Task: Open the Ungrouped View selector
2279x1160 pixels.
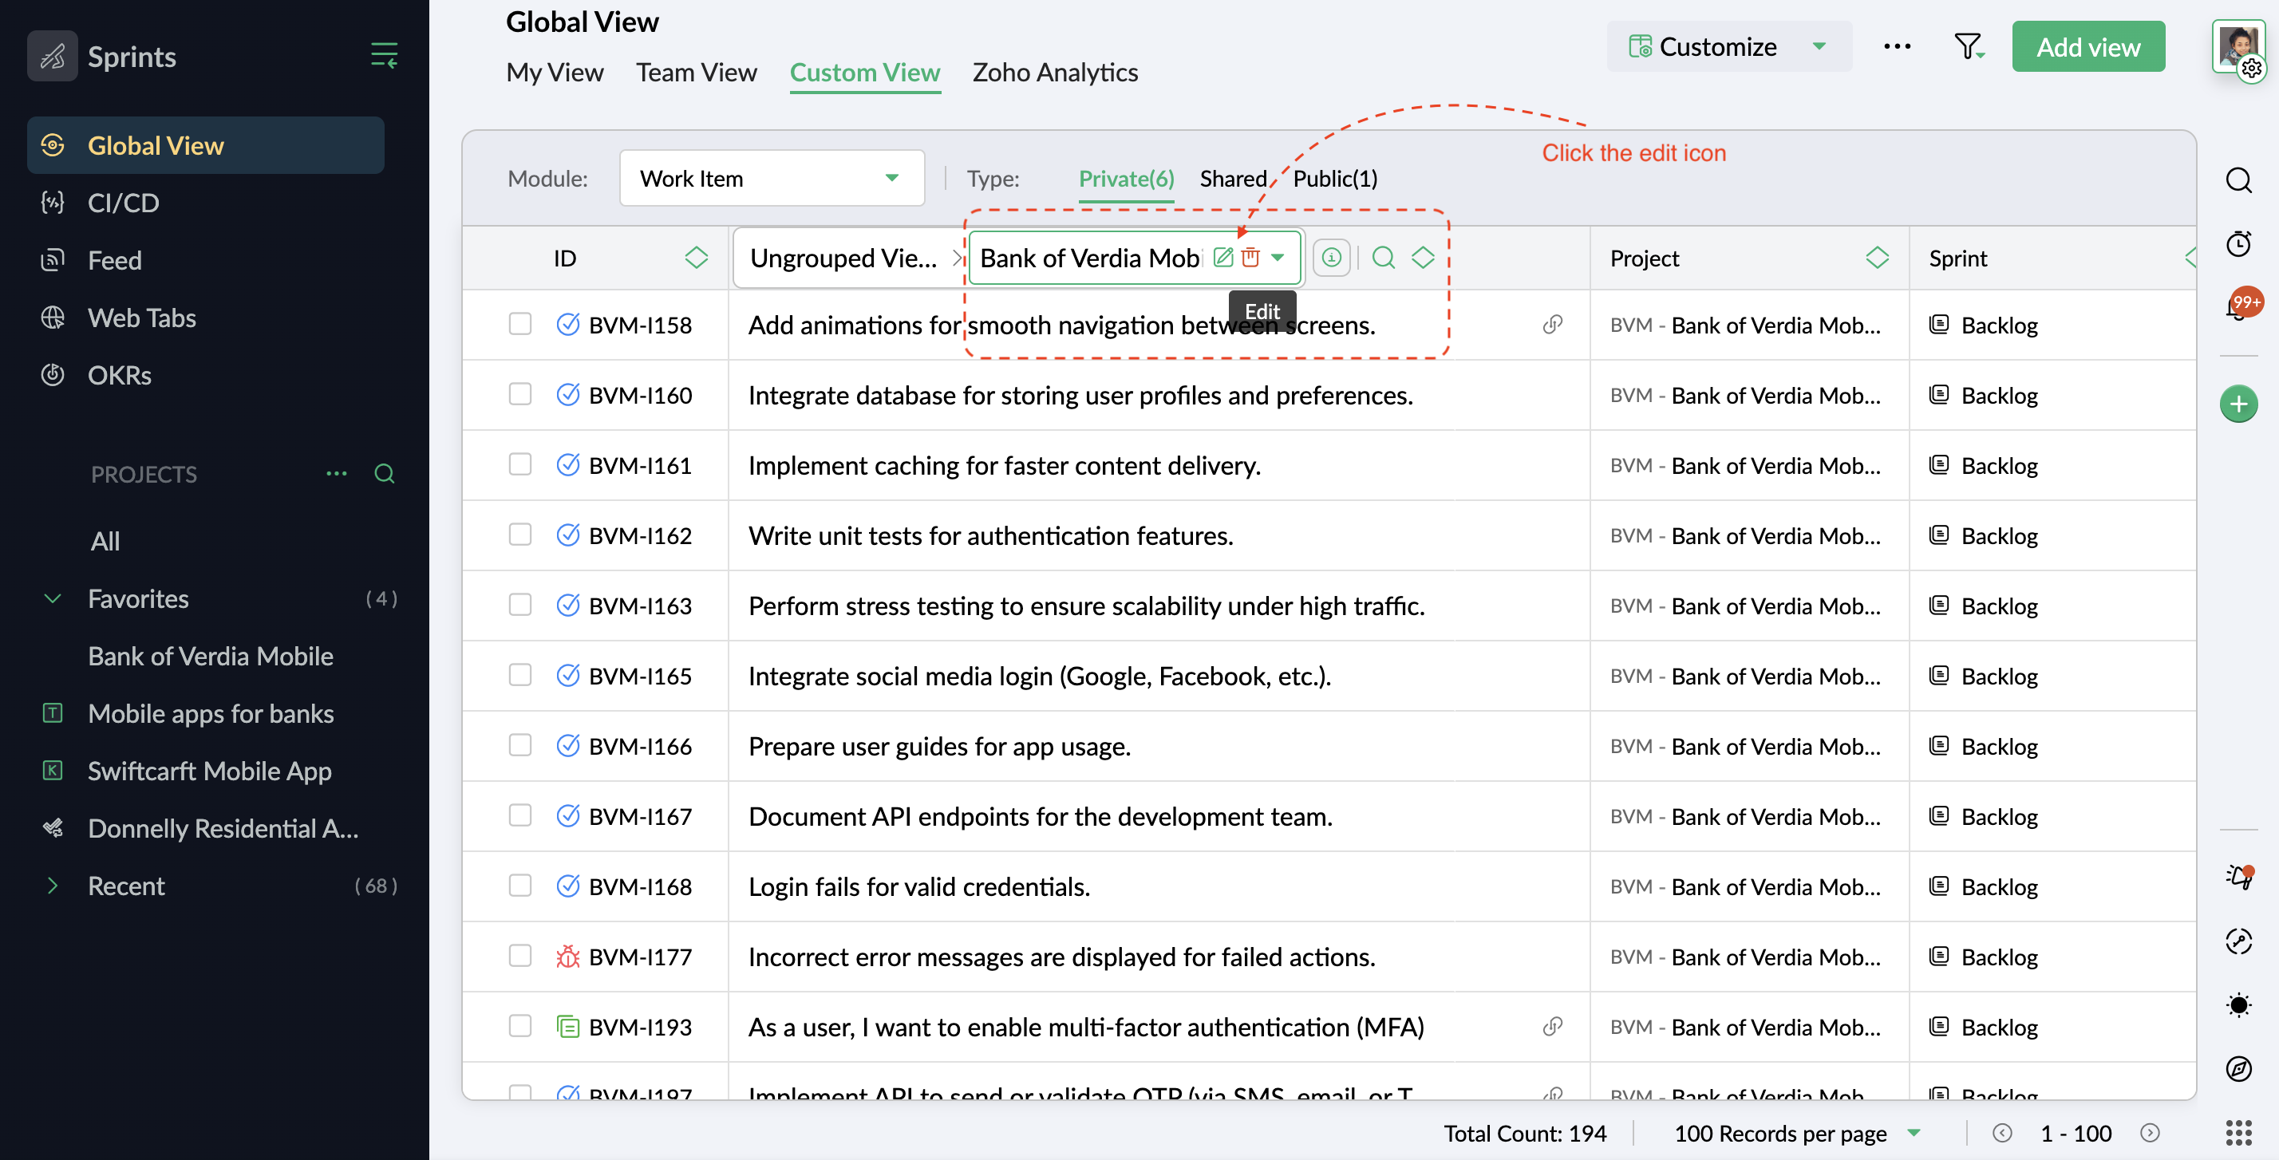Action: (x=850, y=258)
